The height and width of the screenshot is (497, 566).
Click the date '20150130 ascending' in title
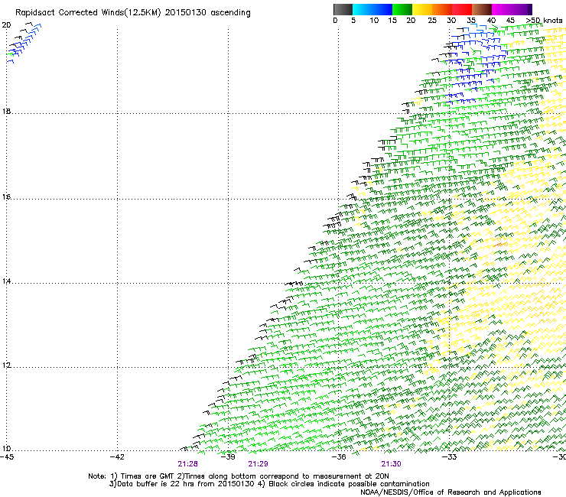click(207, 13)
